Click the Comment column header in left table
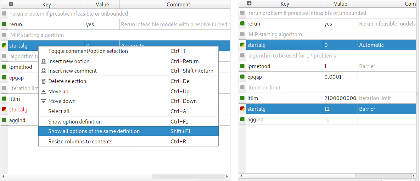 [x=178, y=5]
